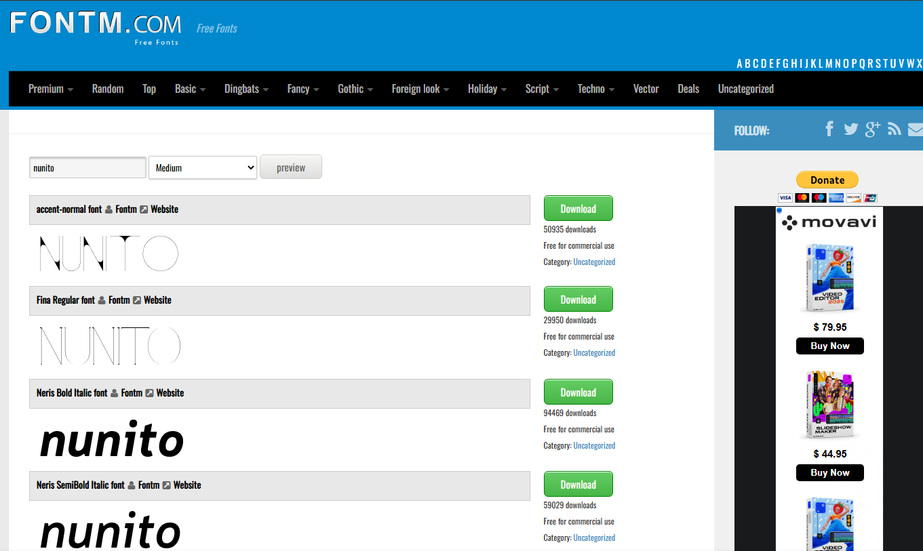Click the Neris Bold Italic nunito preview
Viewport: 923px width, 551px height.
pyautogui.click(x=112, y=438)
